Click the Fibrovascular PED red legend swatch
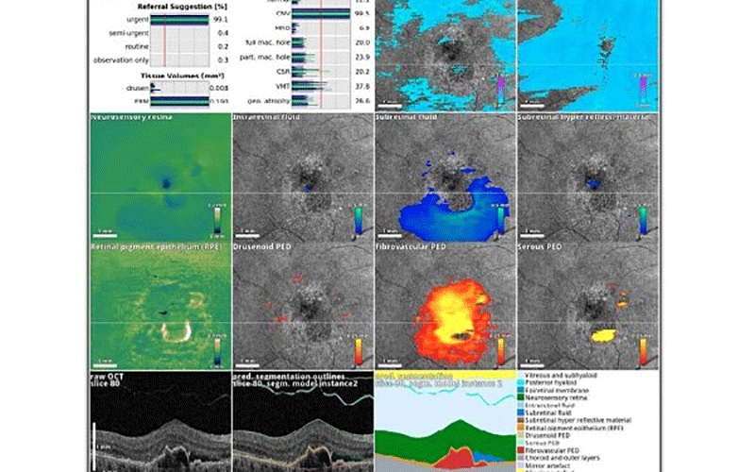This screenshot has width=755, height=472. pyautogui.click(x=521, y=450)
